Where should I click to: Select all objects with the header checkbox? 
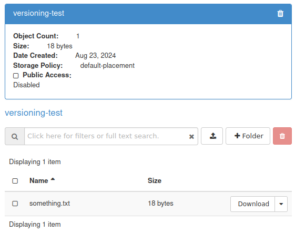[x=15, y=181]
